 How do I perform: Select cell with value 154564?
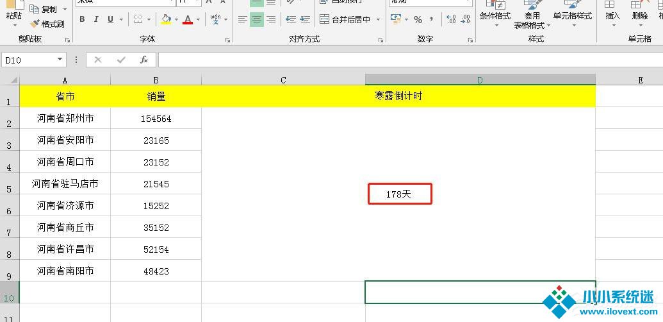(x=156, y=119)
